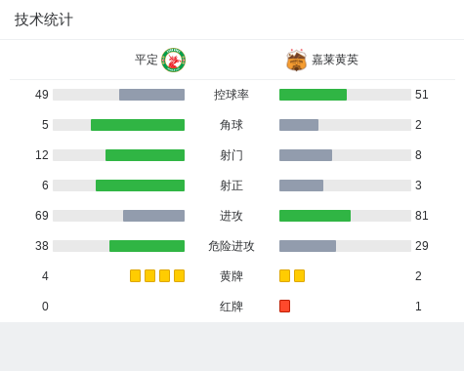Click the green 进攻 bar for 嘉莱黄英

click(x=315, y=216)
